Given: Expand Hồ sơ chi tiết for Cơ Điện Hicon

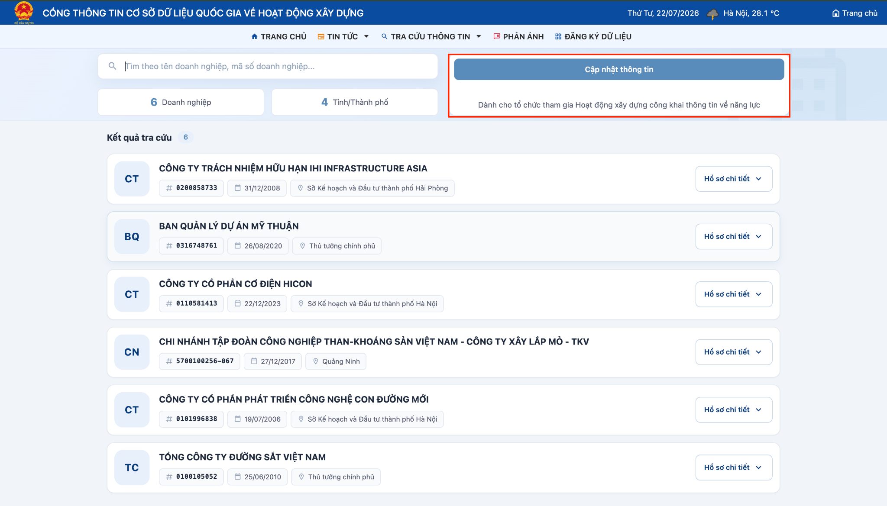Looking at the screenshot, I should (734, 294).
